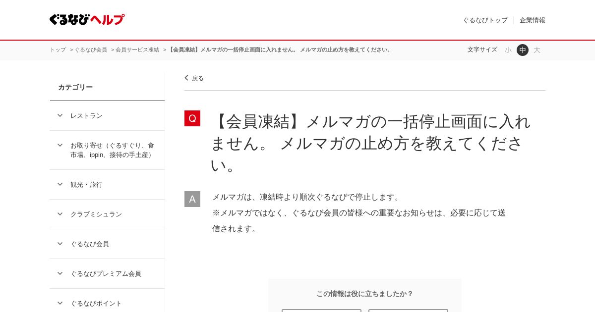
Task: Select 観光・旅行 category label
Action: tap(86, 185)
